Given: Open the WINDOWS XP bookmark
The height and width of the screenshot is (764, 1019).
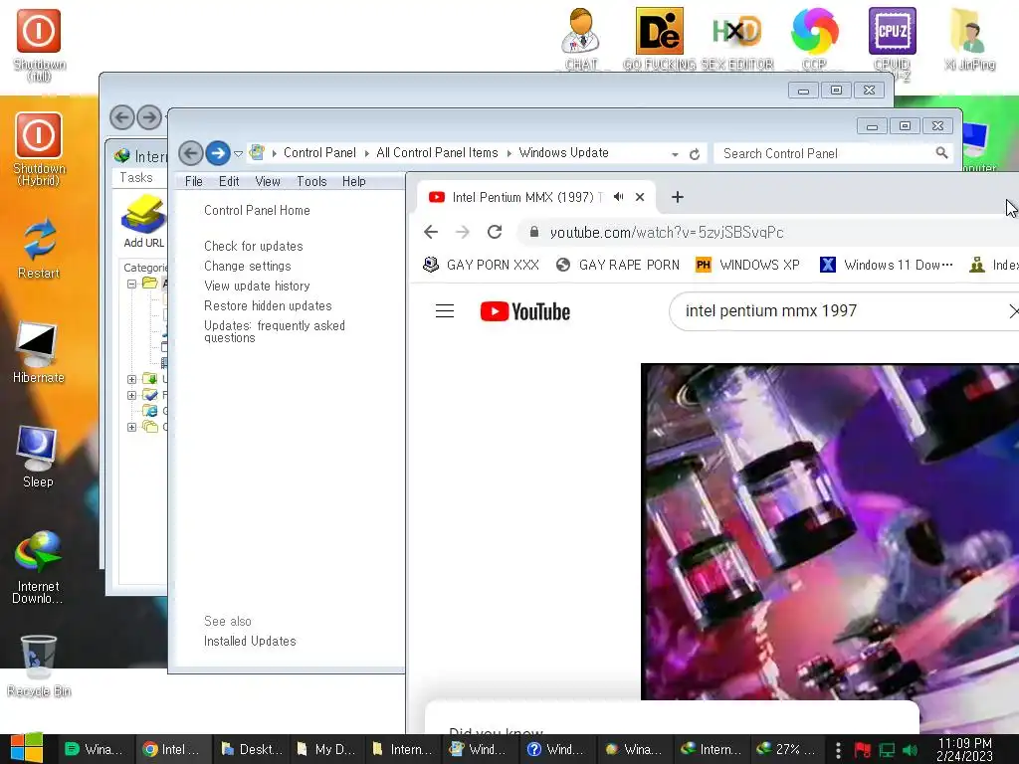Looking at the screenshot, I should click(x=747, y=265).
